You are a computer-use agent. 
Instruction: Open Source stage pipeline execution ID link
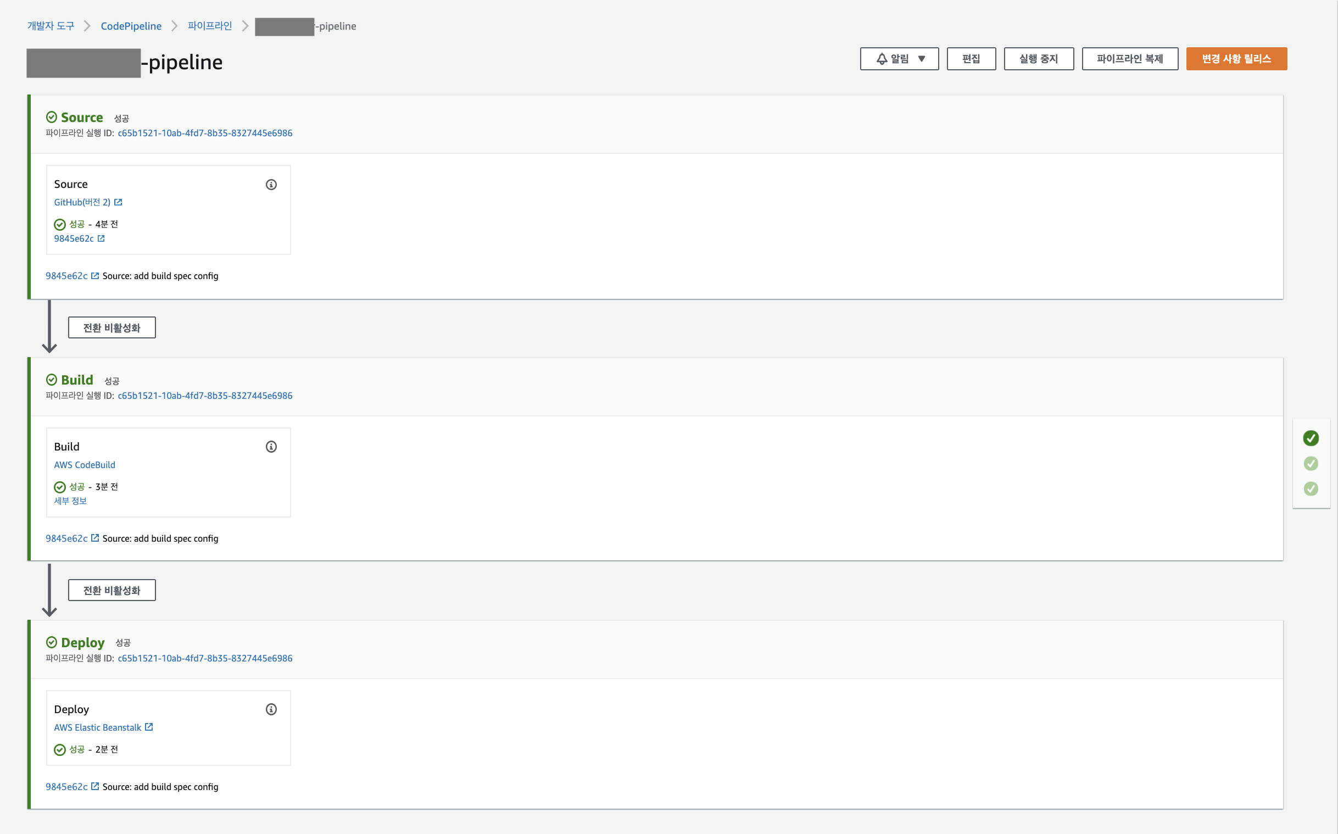205,133
